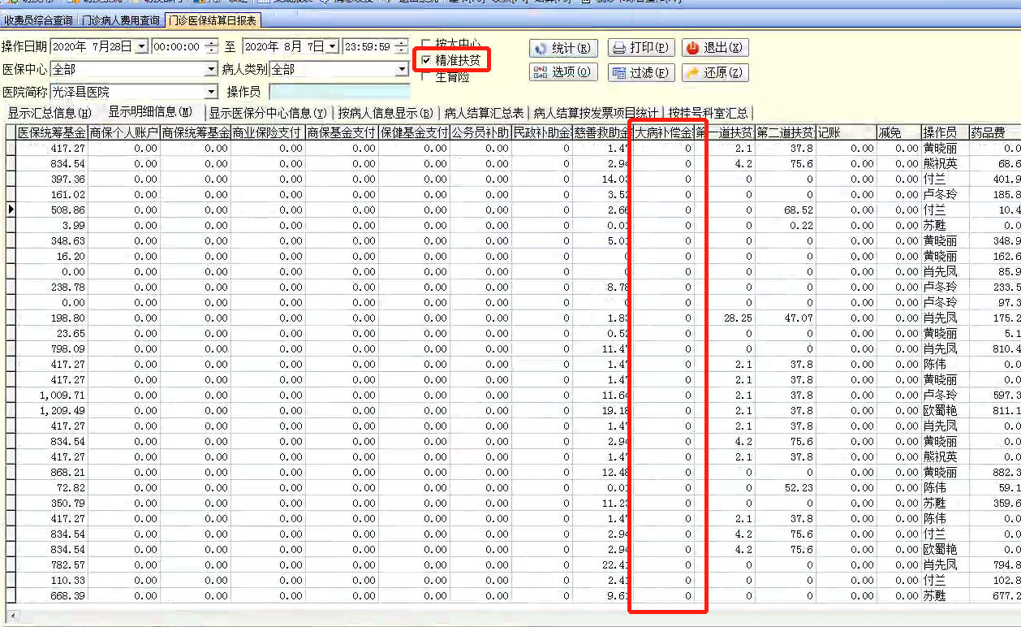Click the 过滤(F) filter button
Image resolution: width=1021 pixels, height=627 pixels.
tap(640, 72)
